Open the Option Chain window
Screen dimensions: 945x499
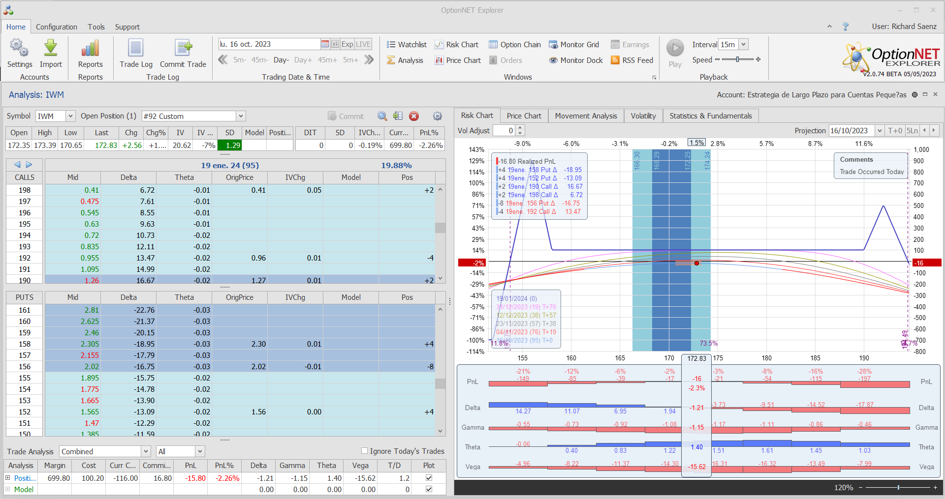pos(515,45)
